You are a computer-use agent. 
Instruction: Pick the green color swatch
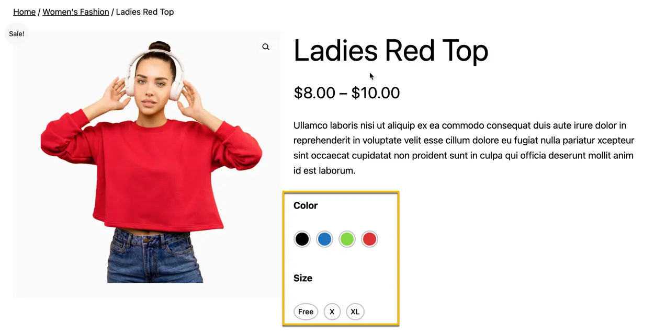(347, 239)
